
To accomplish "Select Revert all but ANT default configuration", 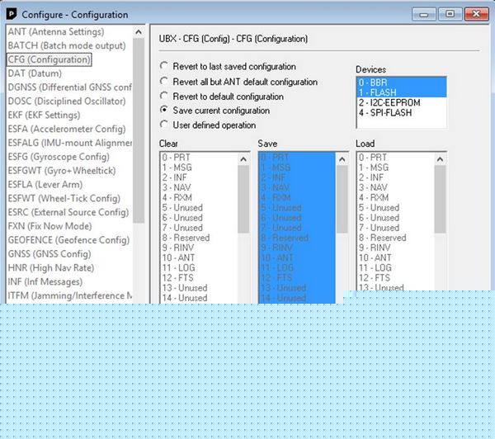I will coord(165,82).
